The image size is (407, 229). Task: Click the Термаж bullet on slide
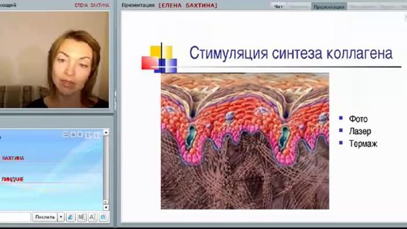coord(363,144)
